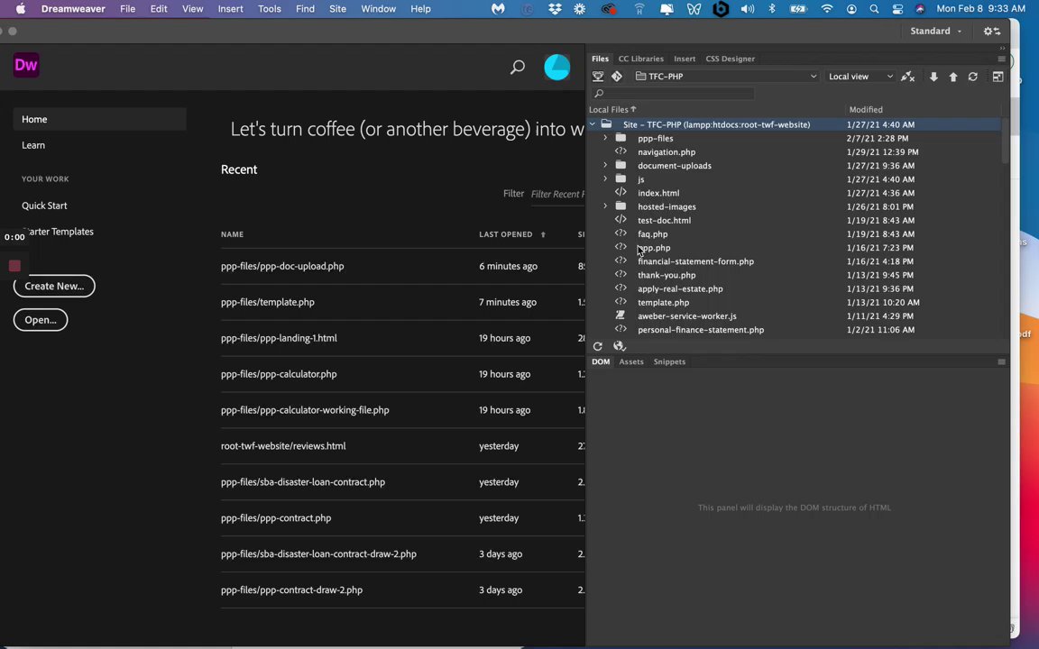Viewport: 1039px width, 649px height.
Task: Switch to the Snippets tab
Action: (669, 361)
